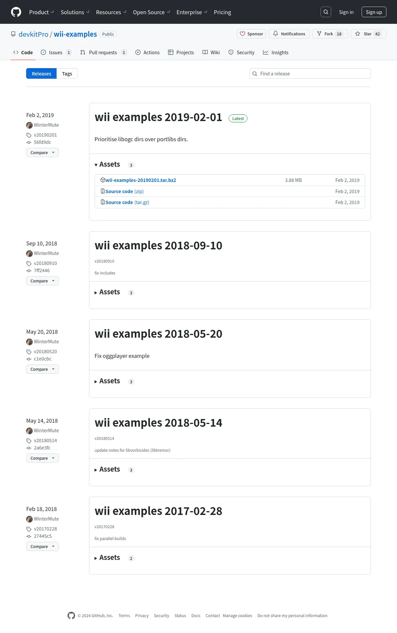Click WinterMute avatar for Feb 2, 2019
The image size is (397, 633).
29,125
